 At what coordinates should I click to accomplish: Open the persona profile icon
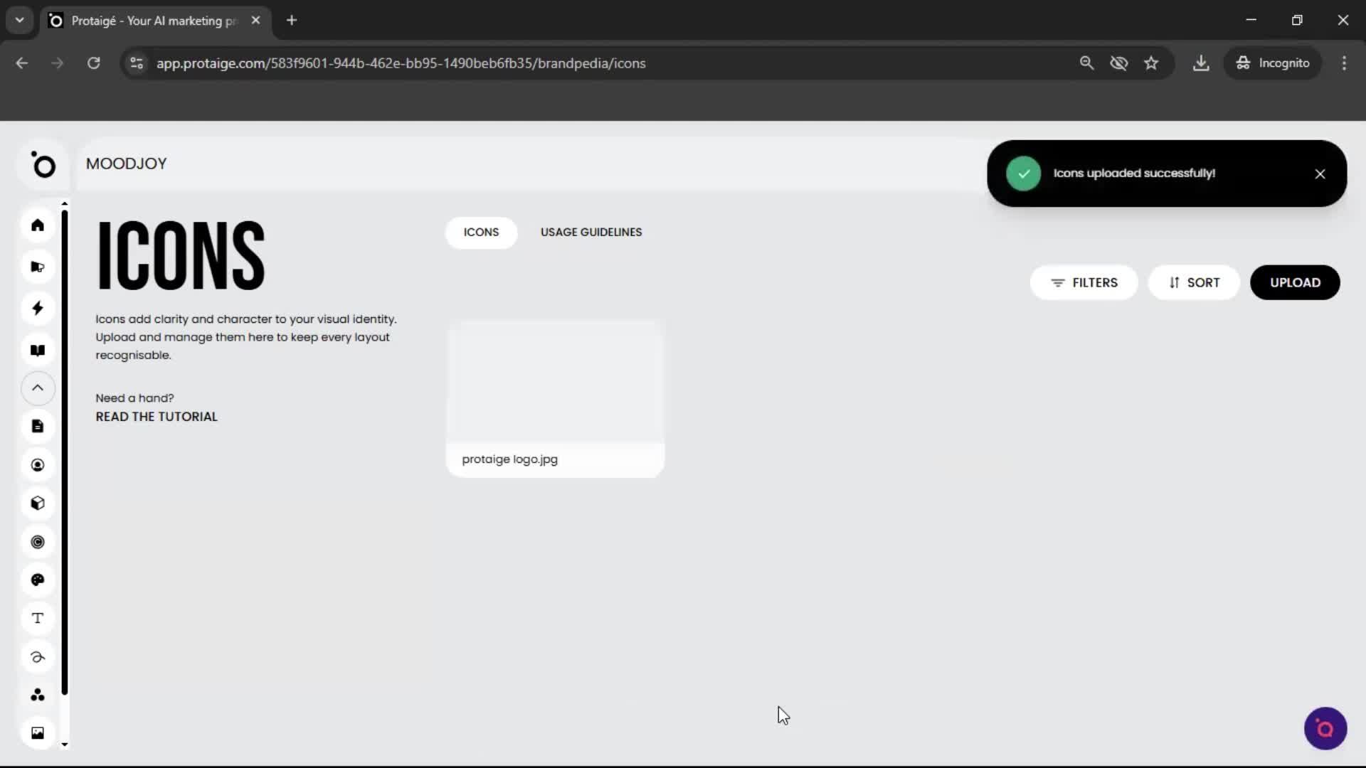pos(37,464)
